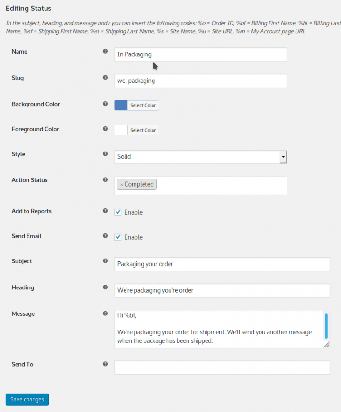Click the Subject help icon
Viewport: 341px width, 412px height.
(105, 260)
